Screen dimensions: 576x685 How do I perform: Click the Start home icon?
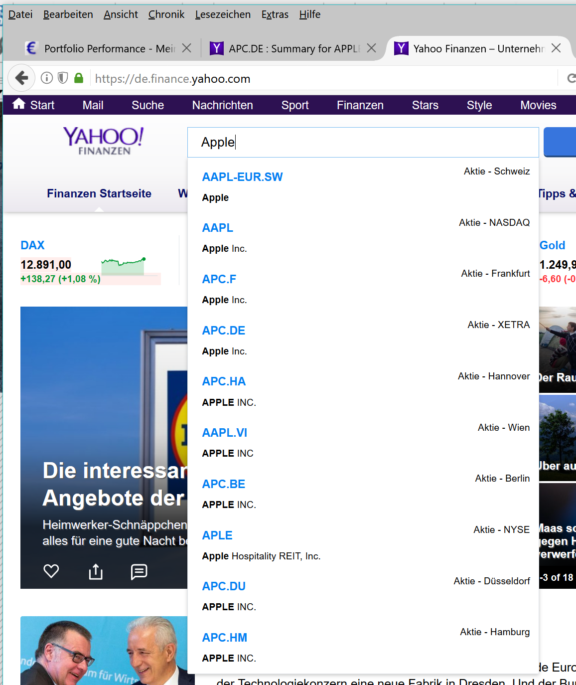(19, 104)
